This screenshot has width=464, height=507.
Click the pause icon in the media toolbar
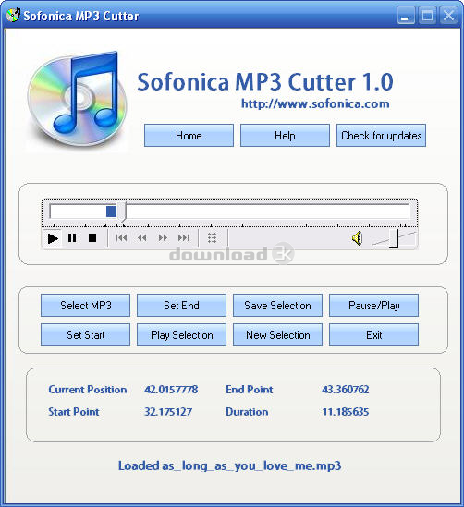[x=72, y=238]
